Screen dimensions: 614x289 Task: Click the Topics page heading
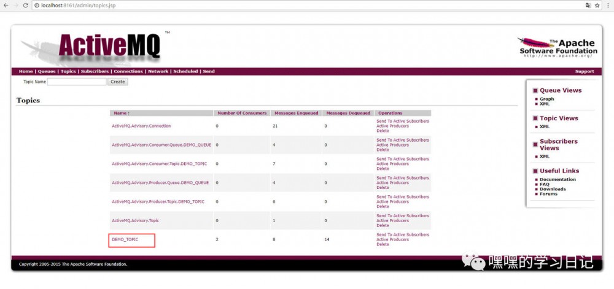[28, 101]
